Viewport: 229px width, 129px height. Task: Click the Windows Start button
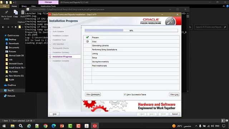click(x=4, y=126)
